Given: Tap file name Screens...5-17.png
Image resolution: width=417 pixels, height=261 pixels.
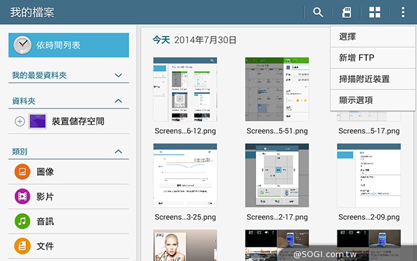Looking at the screenshot, I should pyautogui.click(x=369, y=131).
